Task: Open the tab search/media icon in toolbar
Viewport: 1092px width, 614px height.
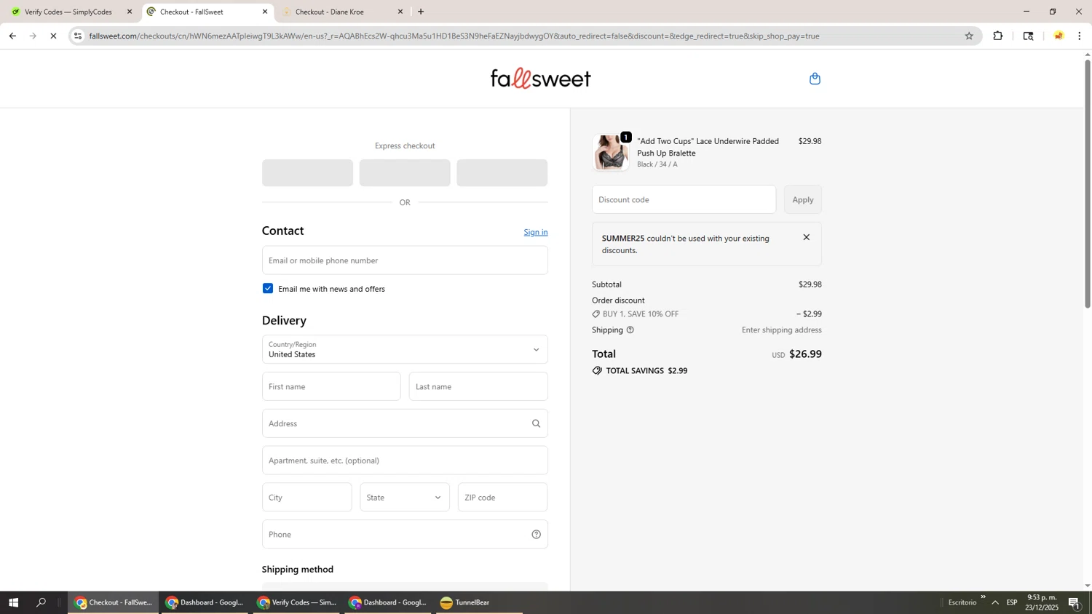Action: pos(1028,36)
